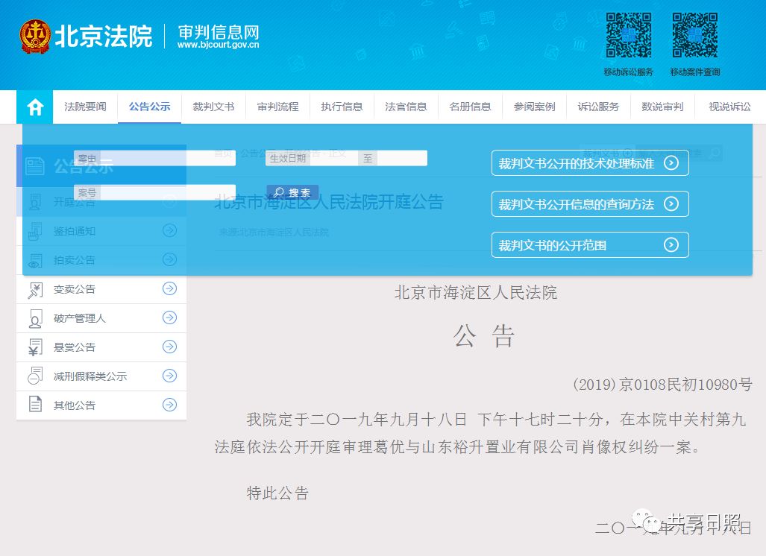Open 拍卖公告 in the sidebar
766x556 pixels.
pos(101,259)
